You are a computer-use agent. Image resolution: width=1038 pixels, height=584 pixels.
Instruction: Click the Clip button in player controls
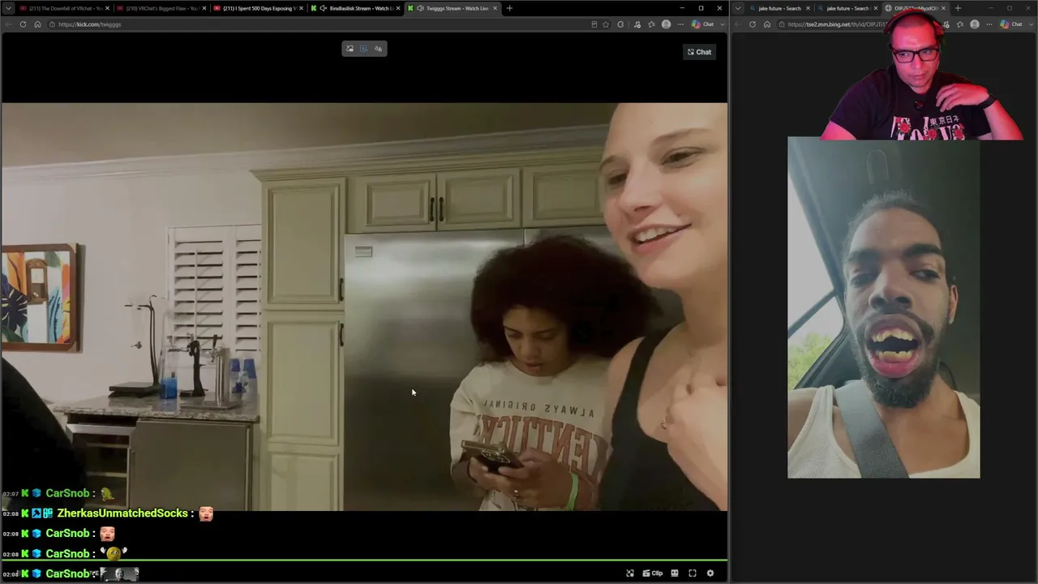pyautogui.click(x=653, y=573)
